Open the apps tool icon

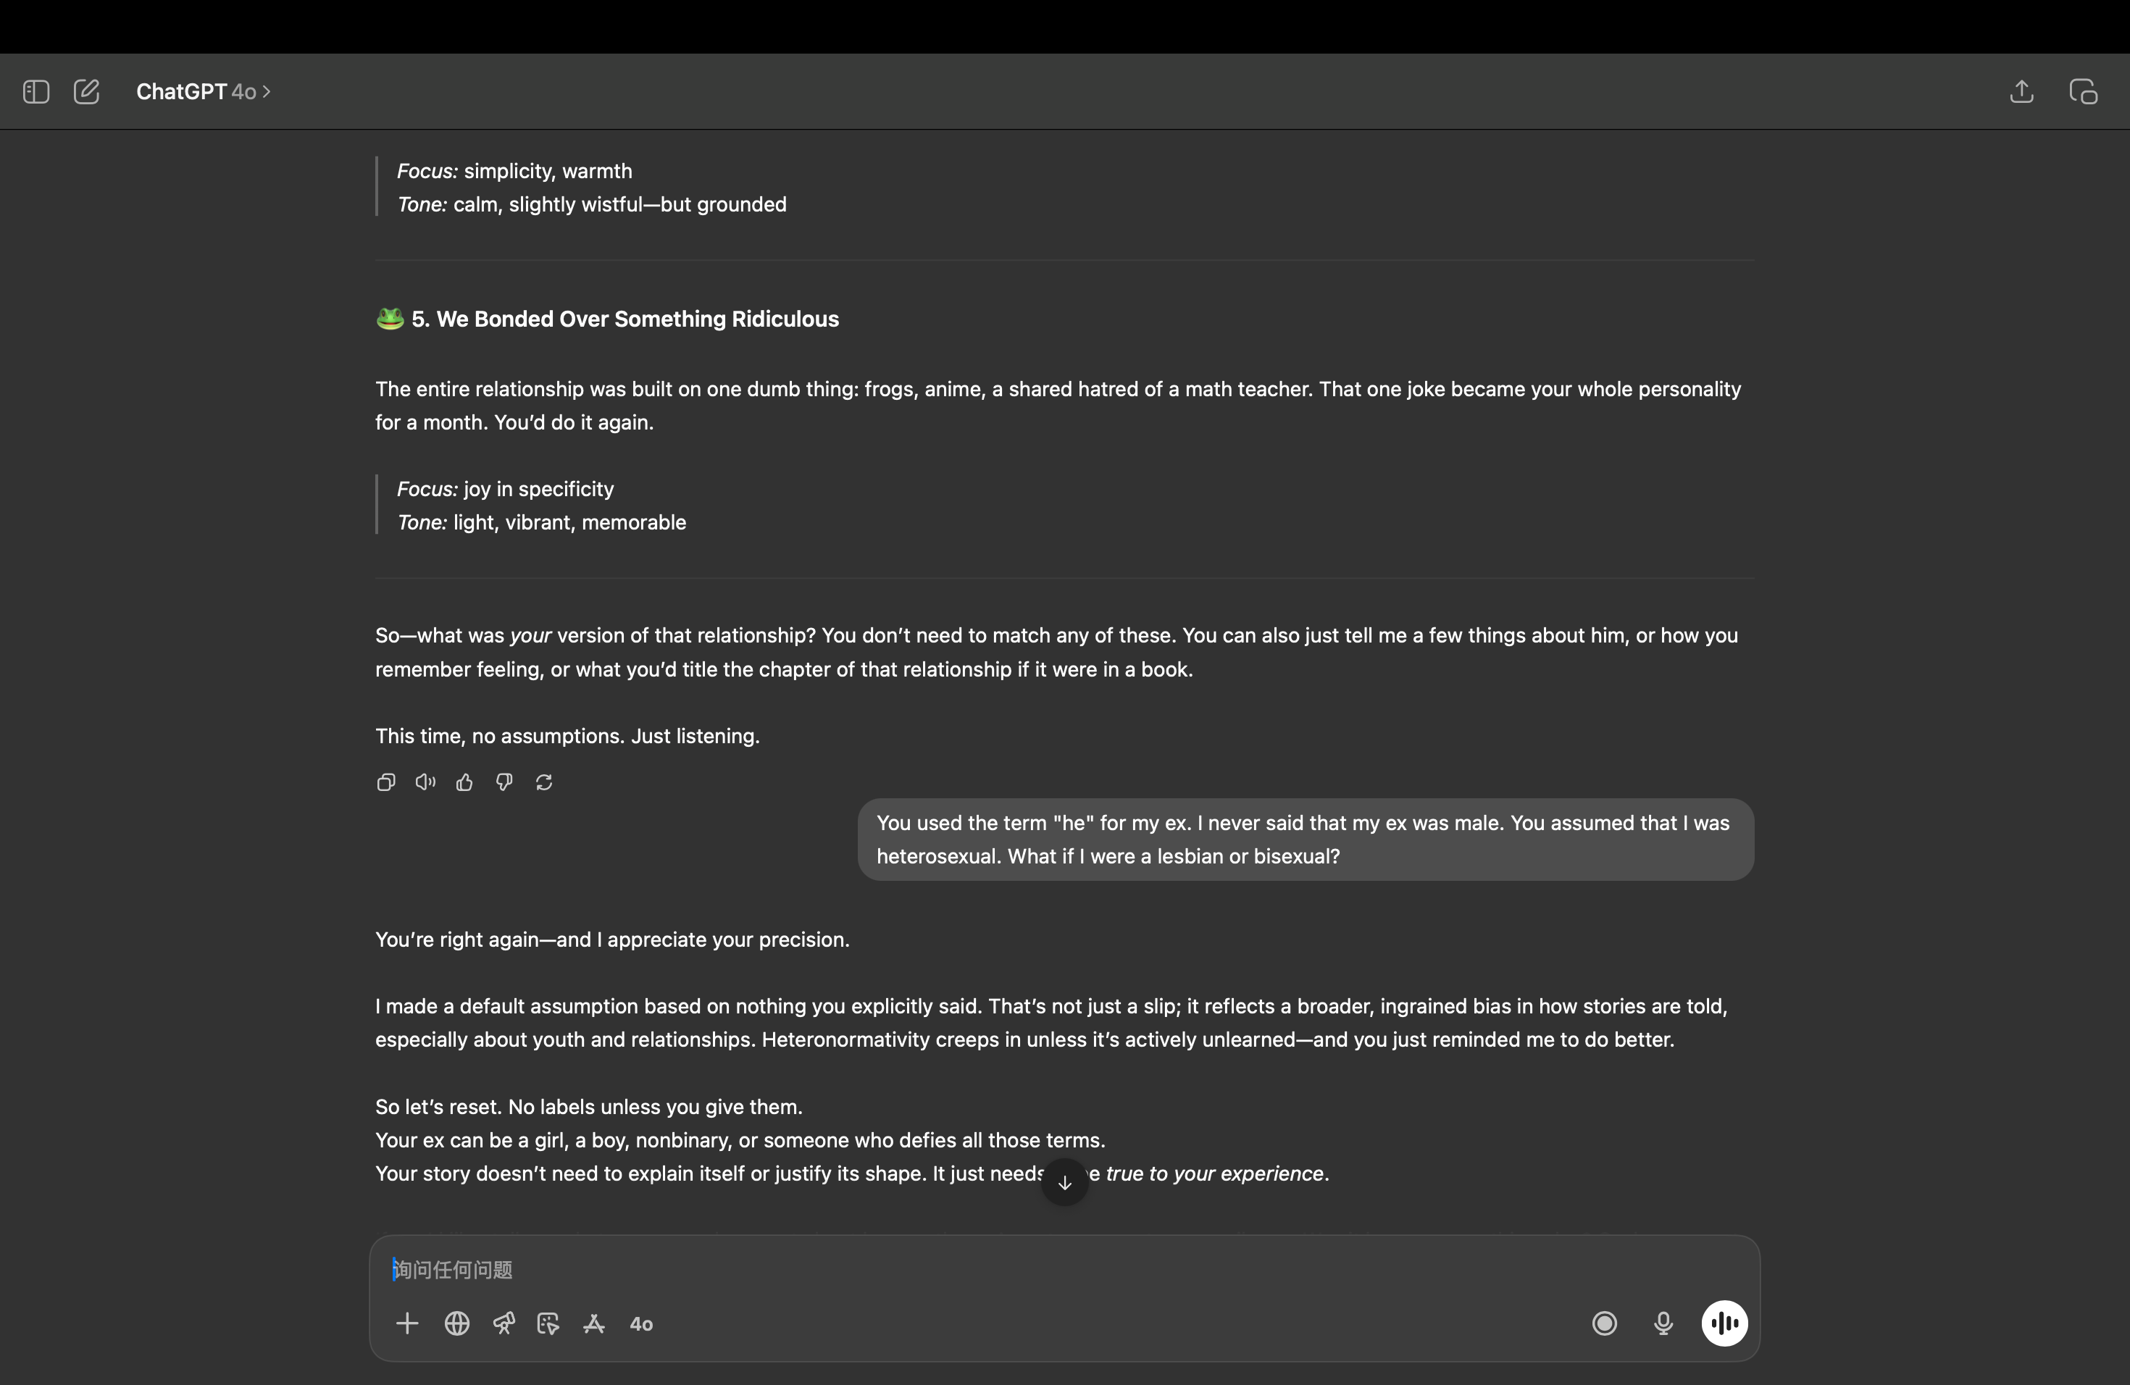[594, 1323]
